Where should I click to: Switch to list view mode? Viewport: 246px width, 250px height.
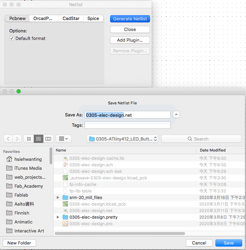coord(39,139)
